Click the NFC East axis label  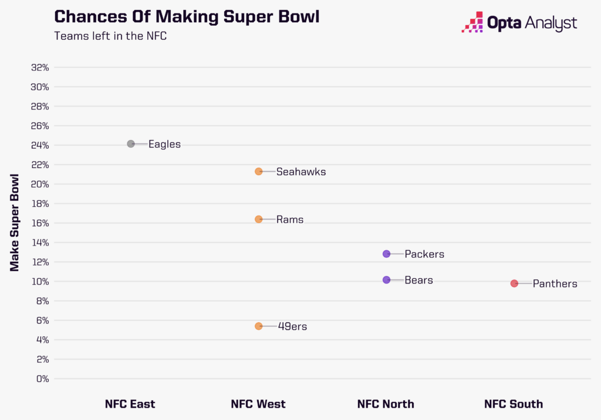(x=130, y=404)
